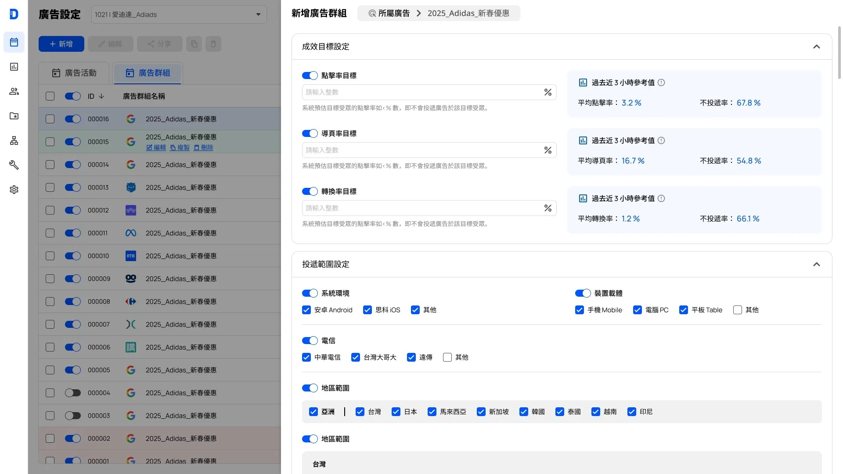The width and height of the screenshot is (843, 474).
Task: Click the 刪除 link in row 000015
Action: point(203,147)
